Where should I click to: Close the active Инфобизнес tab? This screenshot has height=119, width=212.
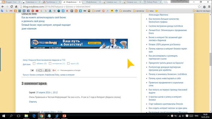coord(80,2)
